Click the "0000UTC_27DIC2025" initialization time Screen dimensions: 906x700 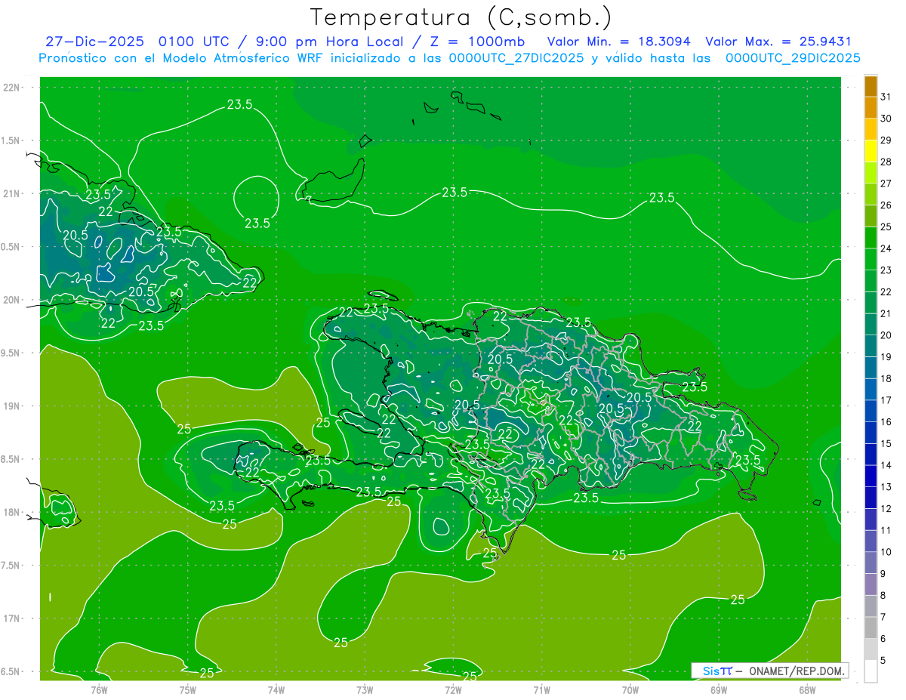point(516,58)
